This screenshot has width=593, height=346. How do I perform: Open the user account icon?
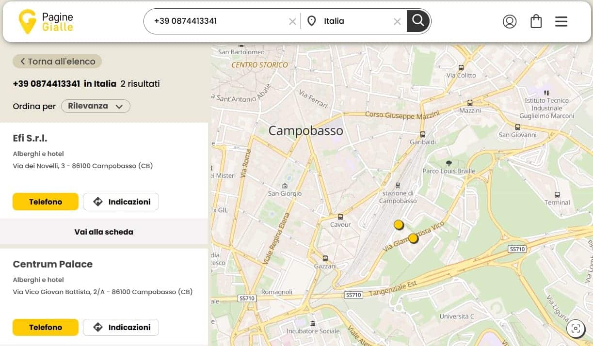click(510, 21)
